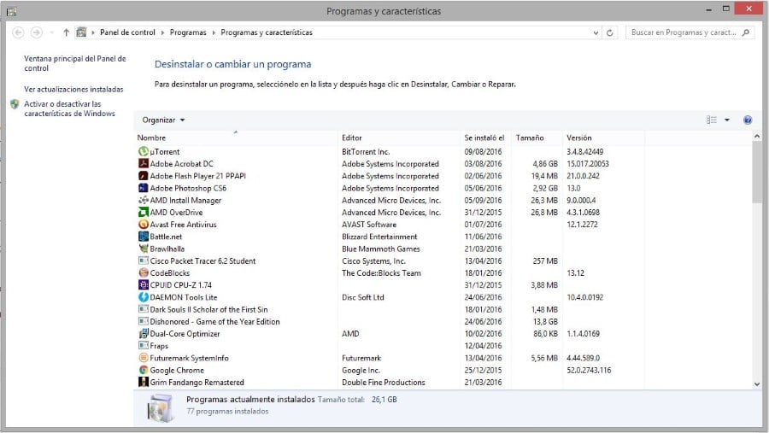Expand the chevron before Panel de control
769x433 pixels.
coord(93,32)
